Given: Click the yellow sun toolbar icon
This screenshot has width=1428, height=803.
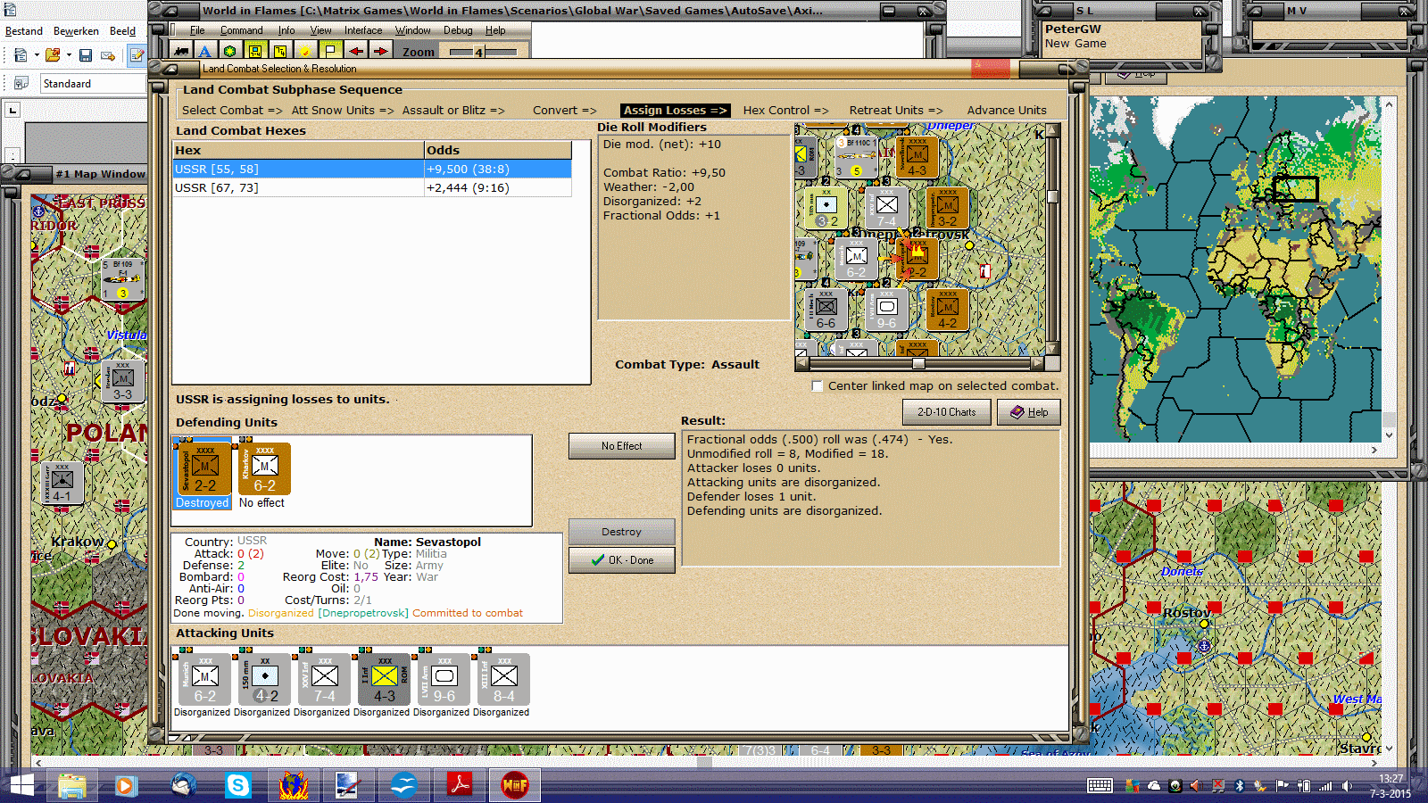Looking at the screenshot, I should tap(305, 52).
